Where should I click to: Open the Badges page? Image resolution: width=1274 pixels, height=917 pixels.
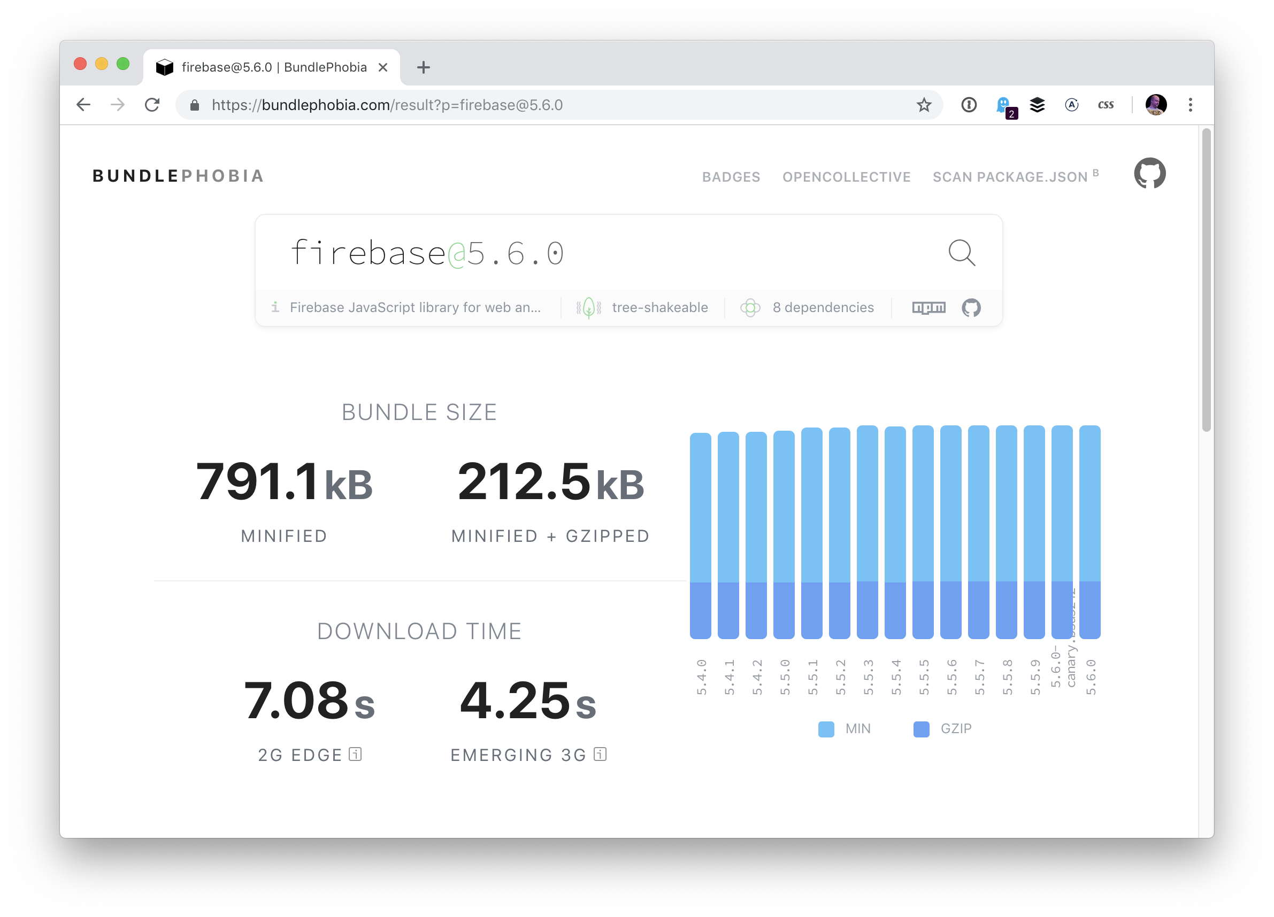[731, 177]
